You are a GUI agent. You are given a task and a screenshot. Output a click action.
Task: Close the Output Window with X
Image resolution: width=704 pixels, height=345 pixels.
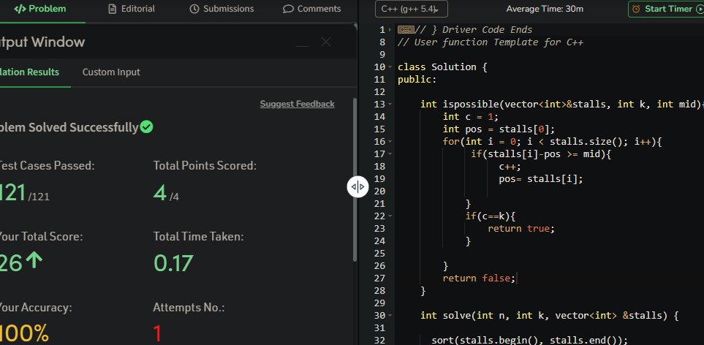coord(326,42)
